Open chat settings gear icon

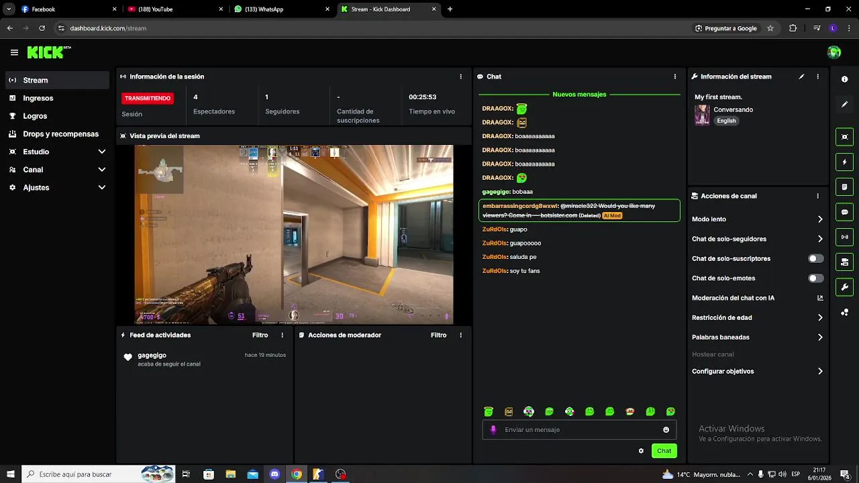pyautogui.click(x=641, y=451)
